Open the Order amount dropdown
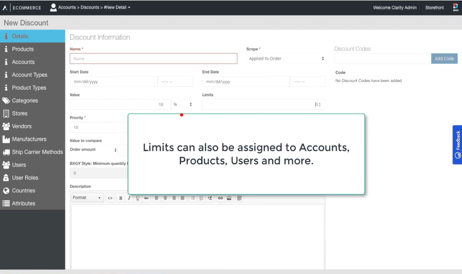Image resolution: width=462 pixels, height=274 pixels. [93, 149]
